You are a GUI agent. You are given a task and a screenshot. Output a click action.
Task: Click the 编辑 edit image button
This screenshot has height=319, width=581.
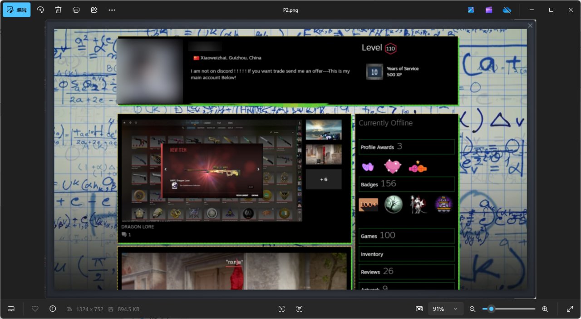[16, 10]
